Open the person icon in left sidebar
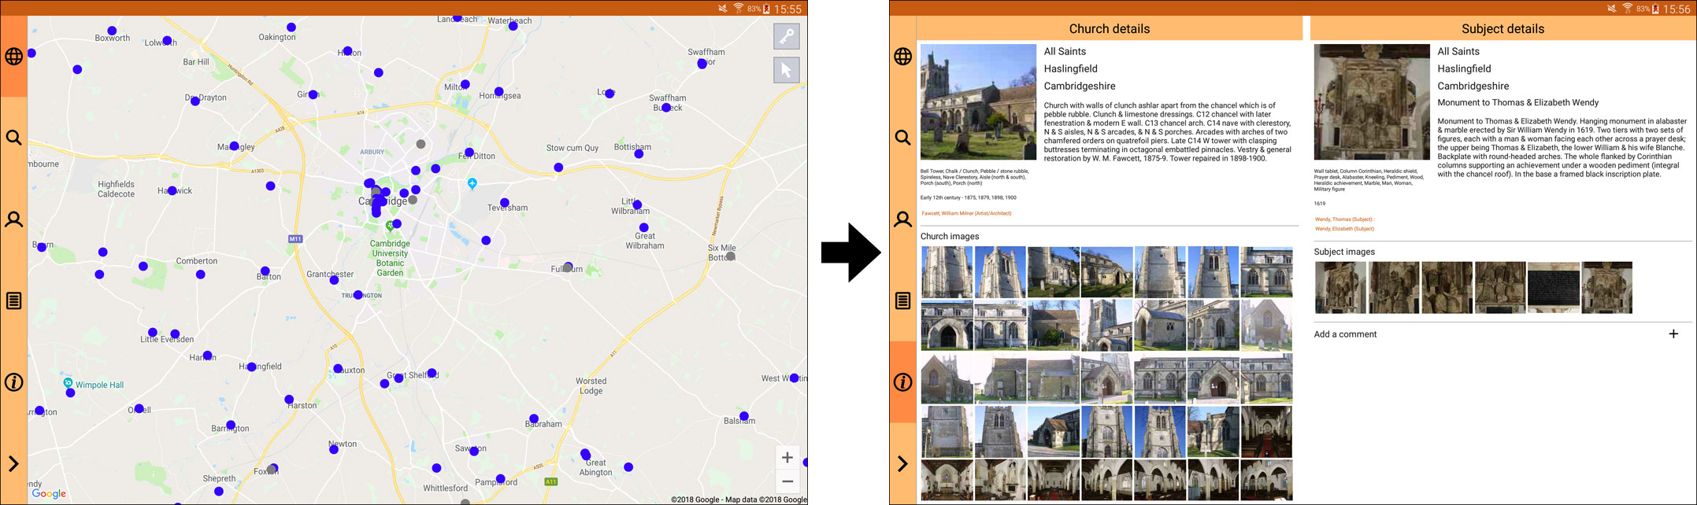 [13, 219]
